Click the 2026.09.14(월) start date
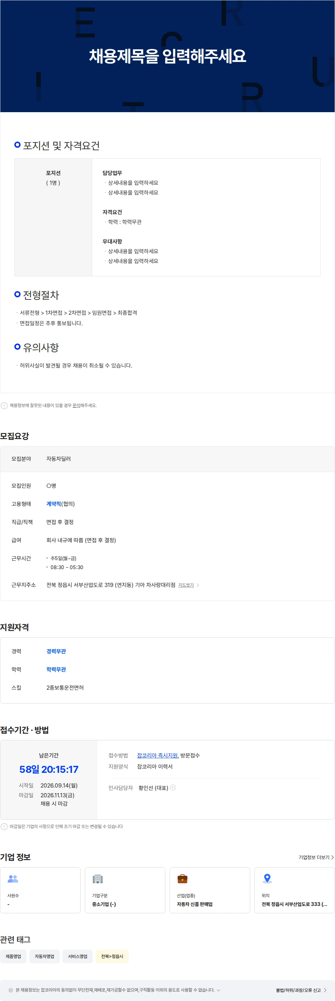The height and width of the screenshot is (1001, 335). (59, 785)
